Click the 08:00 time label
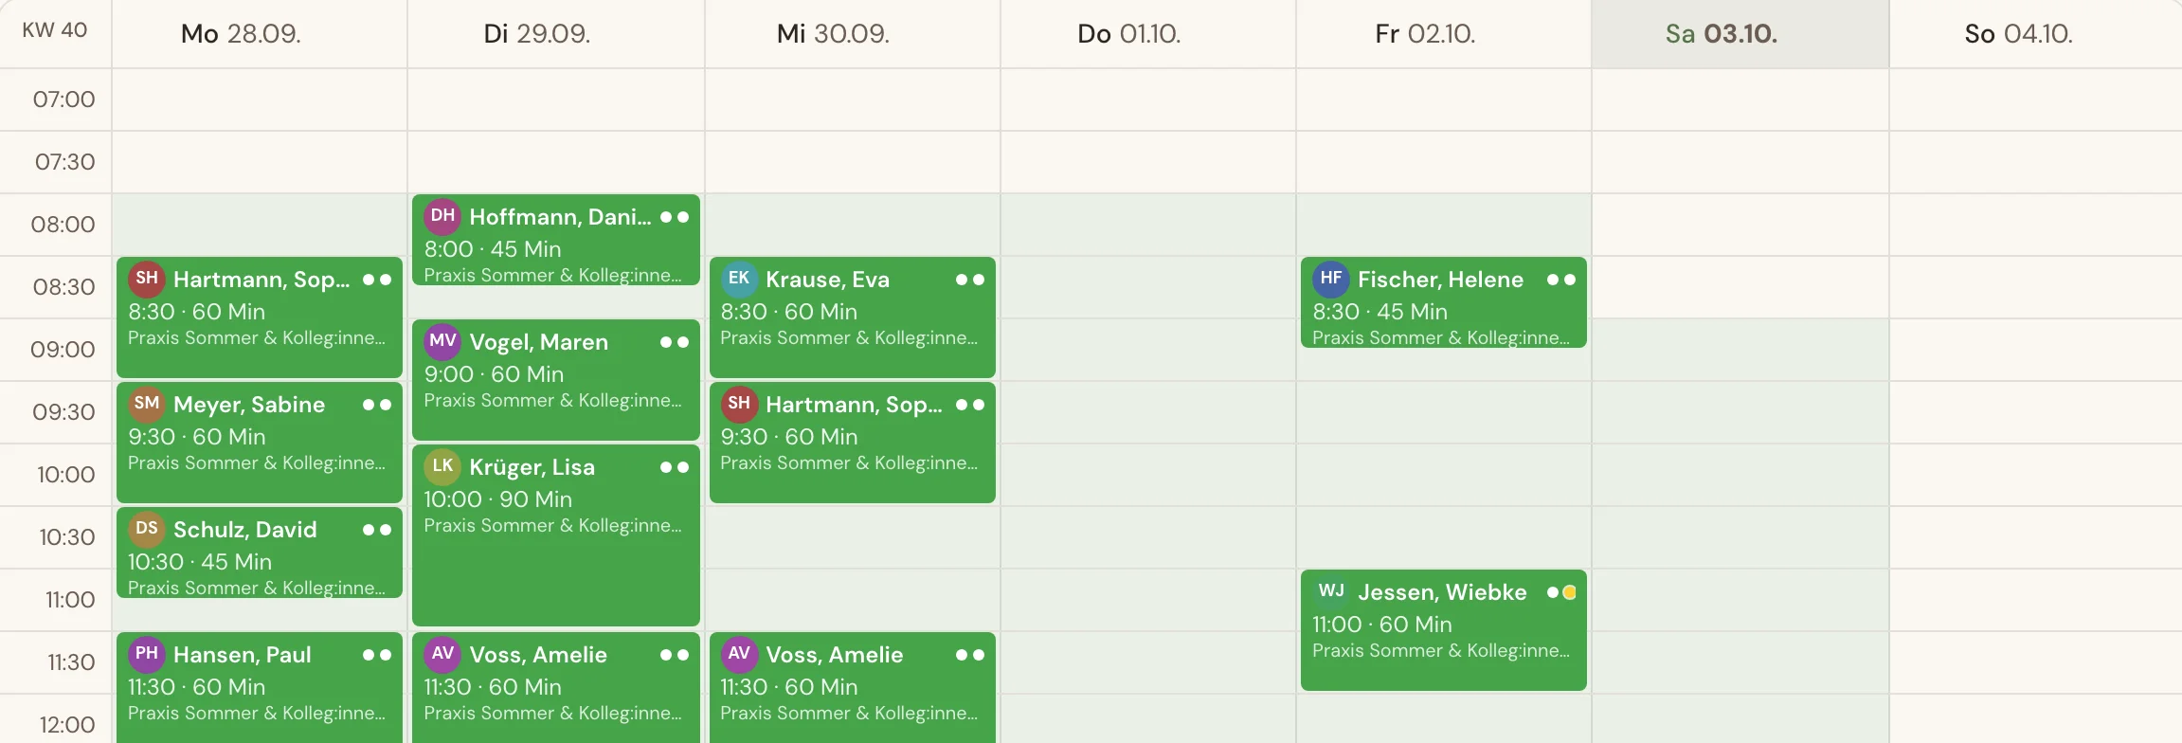 click(63, 225)
